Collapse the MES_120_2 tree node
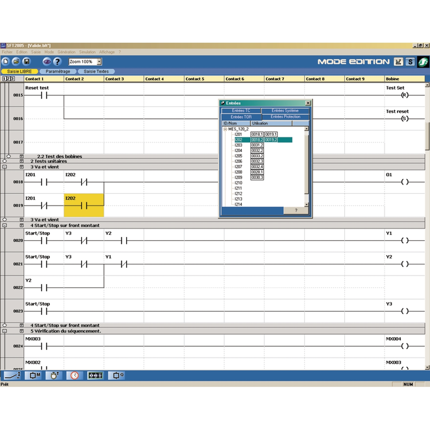 tap(225, 129)
